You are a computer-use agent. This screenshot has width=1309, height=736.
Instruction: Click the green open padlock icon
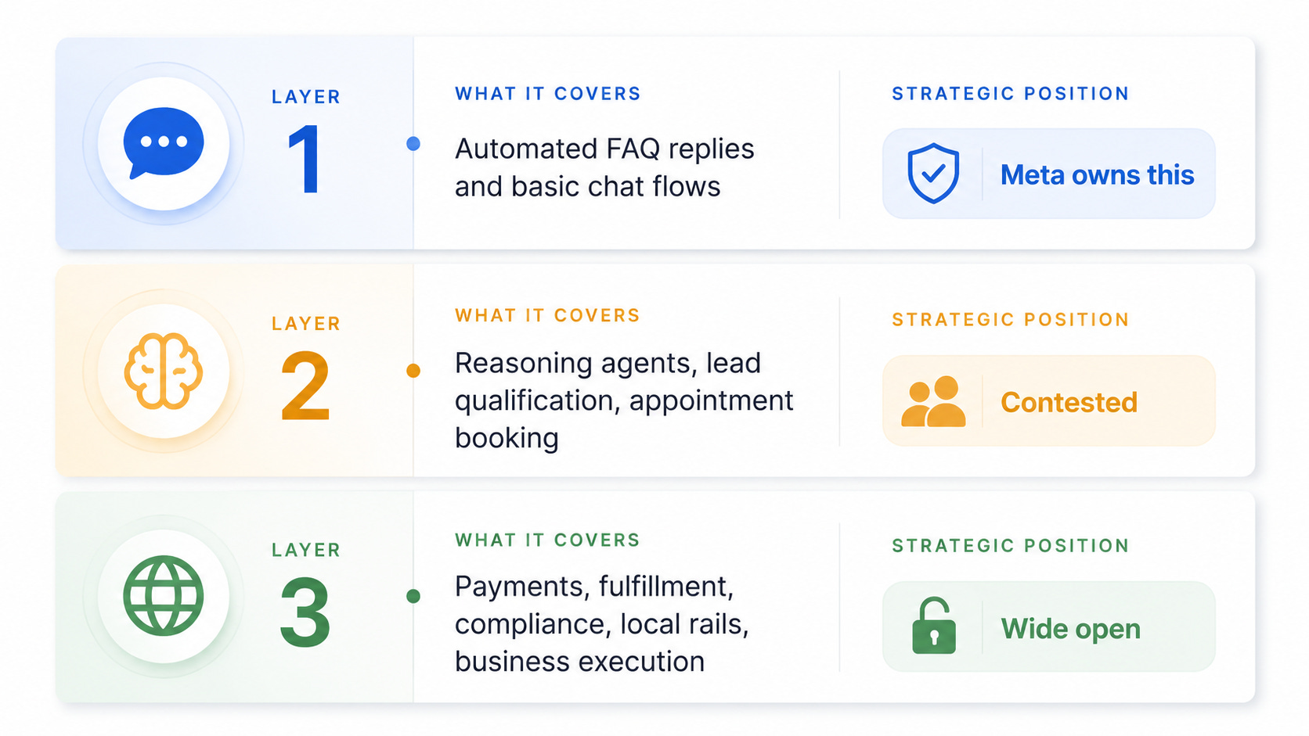(x=933, y=626)
